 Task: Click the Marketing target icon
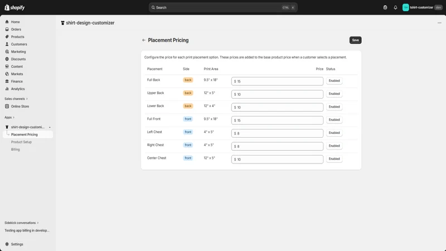point(7,51)
